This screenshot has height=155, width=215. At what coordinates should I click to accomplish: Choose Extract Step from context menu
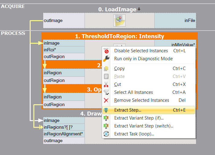128,110
